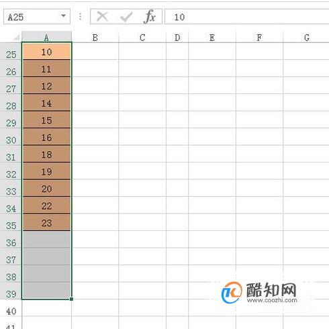
Task: Click empty gray cell A37
Action: (46, 256)
